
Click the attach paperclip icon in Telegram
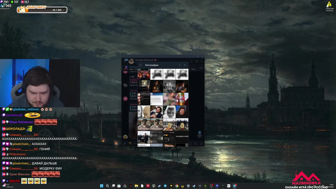125,144
